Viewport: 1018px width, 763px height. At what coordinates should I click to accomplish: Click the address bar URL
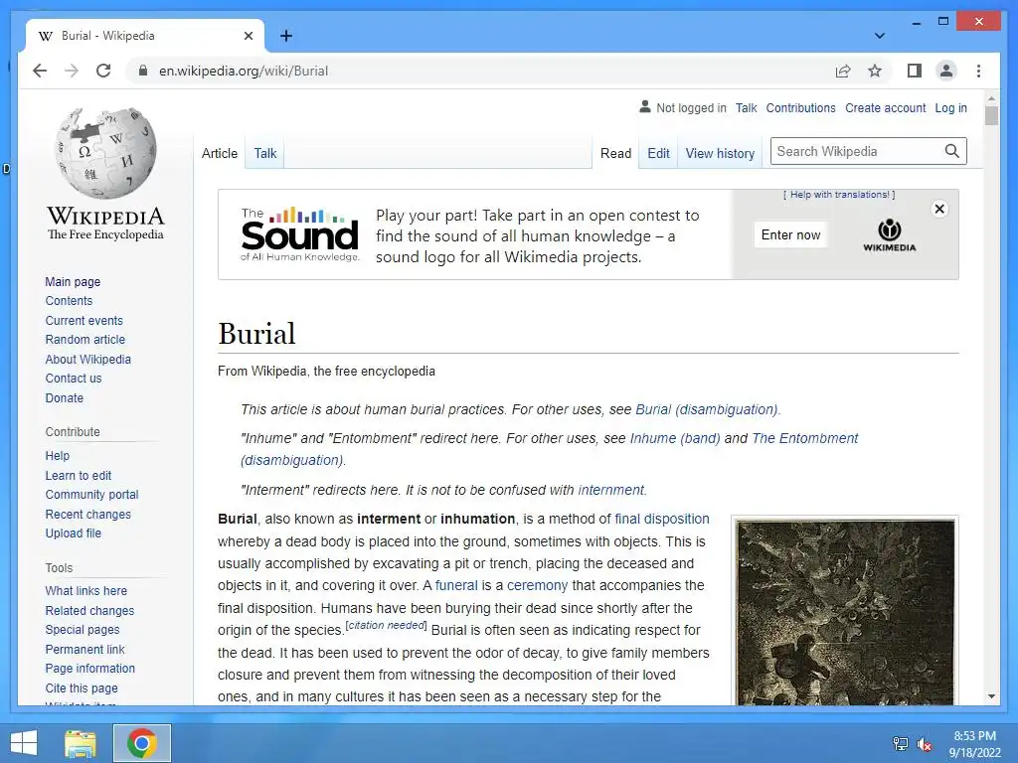(244, 71)
